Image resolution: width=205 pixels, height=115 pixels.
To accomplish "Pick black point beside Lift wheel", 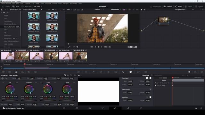I will (4, 82).
